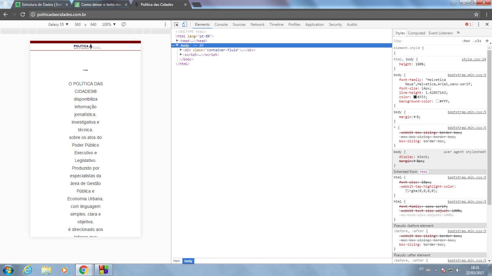Open File Explorer from the taskbar

pyautogui.click(x=46, y=270)
